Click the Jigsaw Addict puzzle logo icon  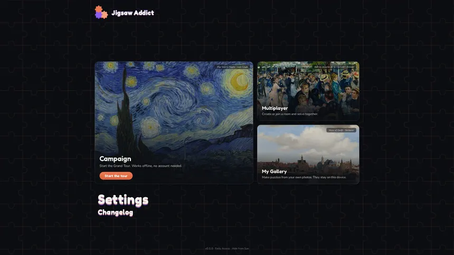[101, 13]
